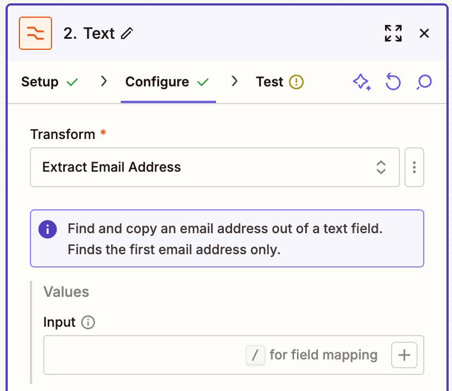Expand the panel to full screen

pos(393,33)
